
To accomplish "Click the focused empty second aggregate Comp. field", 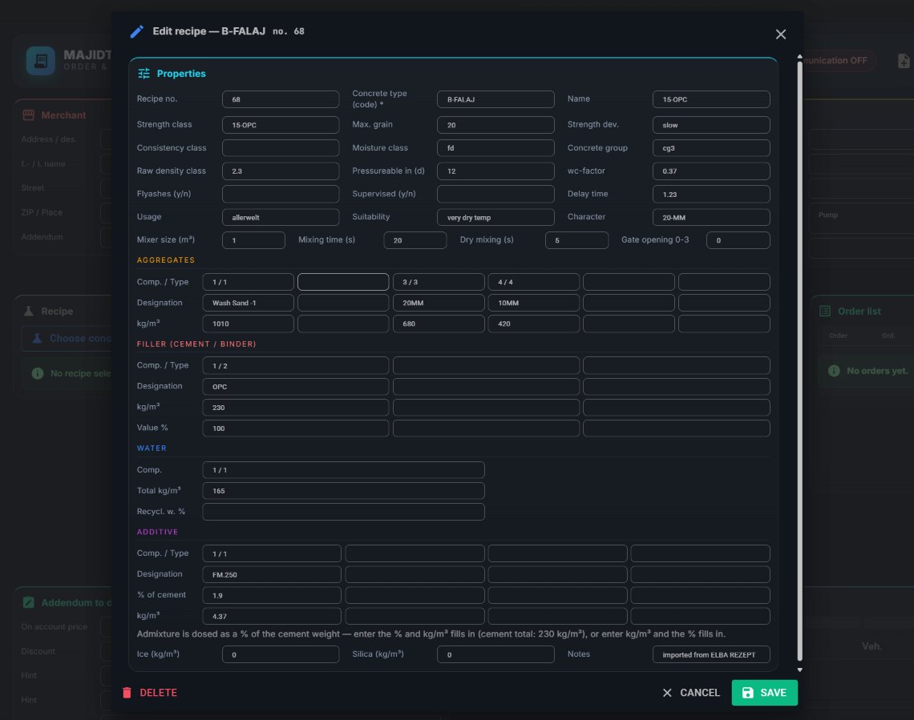I will (343, 282).
